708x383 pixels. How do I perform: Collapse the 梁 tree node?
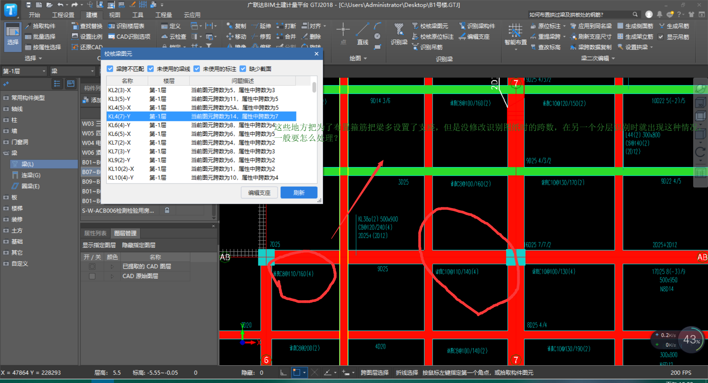point(6,153)
